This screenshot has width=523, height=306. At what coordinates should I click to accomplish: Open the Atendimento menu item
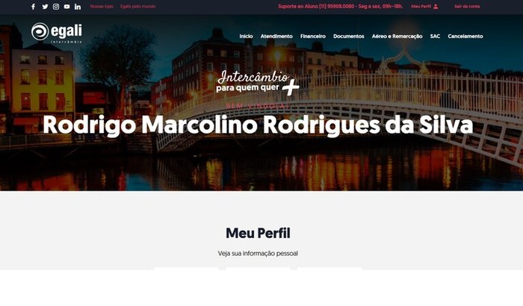pyautogui.click(x=276, y=37)
